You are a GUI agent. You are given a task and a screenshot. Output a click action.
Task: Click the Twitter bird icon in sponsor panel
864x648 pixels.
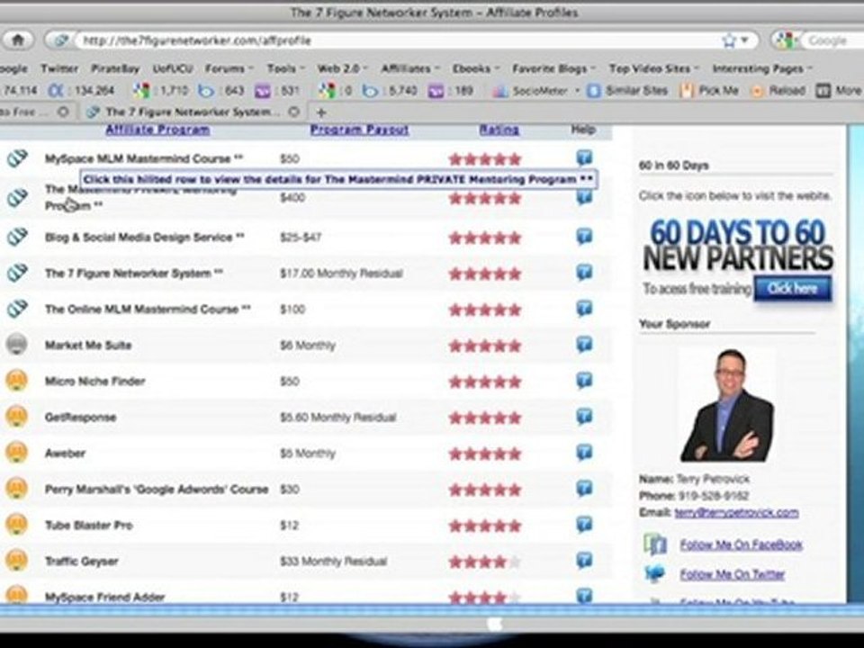tap(654, 573)
